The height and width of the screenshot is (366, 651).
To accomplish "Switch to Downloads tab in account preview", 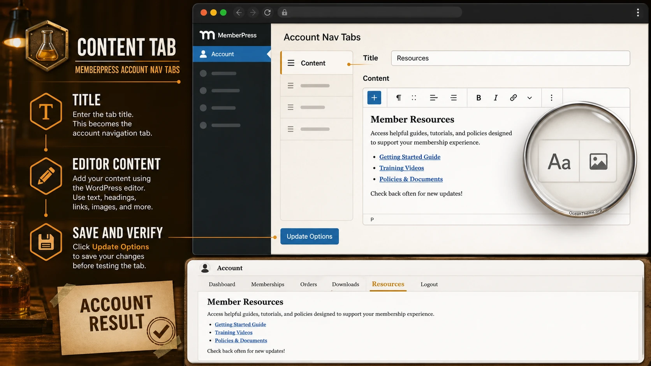I will (345, 284).
